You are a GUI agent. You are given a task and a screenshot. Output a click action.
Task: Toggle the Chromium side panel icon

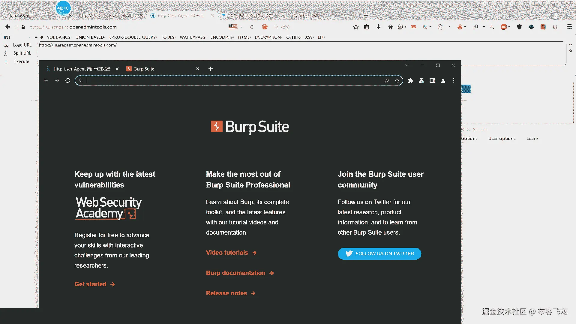[432, 81]
